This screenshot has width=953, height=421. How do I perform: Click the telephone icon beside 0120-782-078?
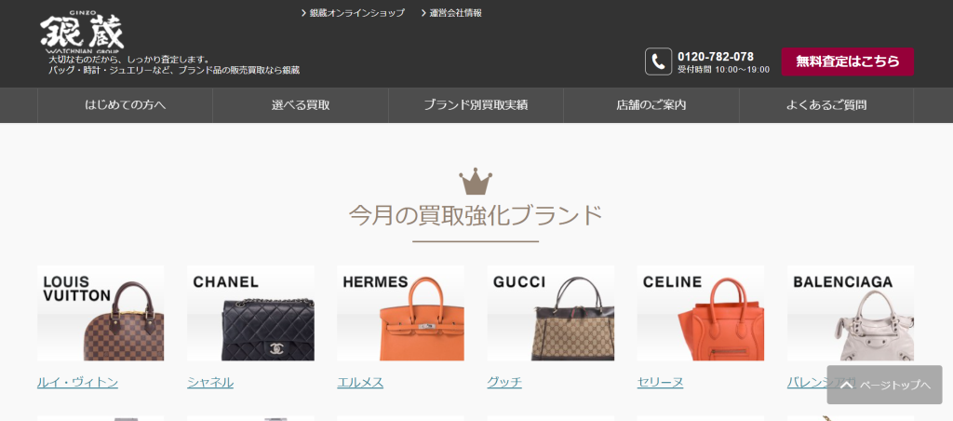[x=658, y=61]
